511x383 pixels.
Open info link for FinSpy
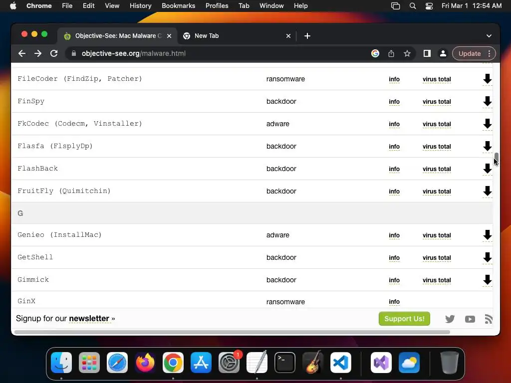tap(394, 102)
